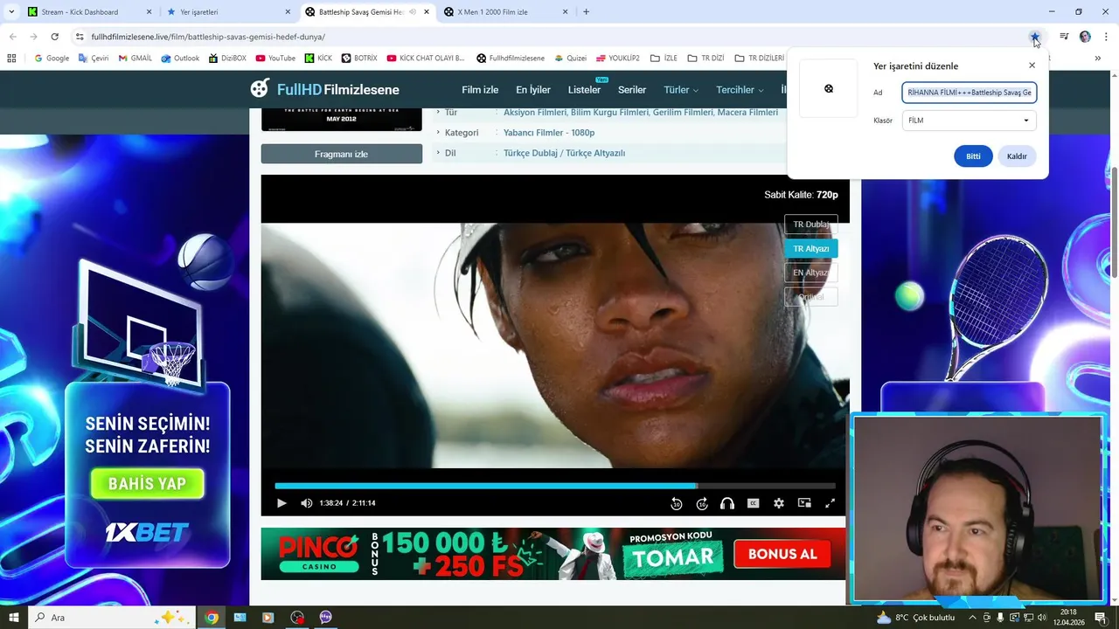Expand the Tercihler dropdown menu
The height and width of the screenshot is (629, 1119).
[x=740, y=90]
